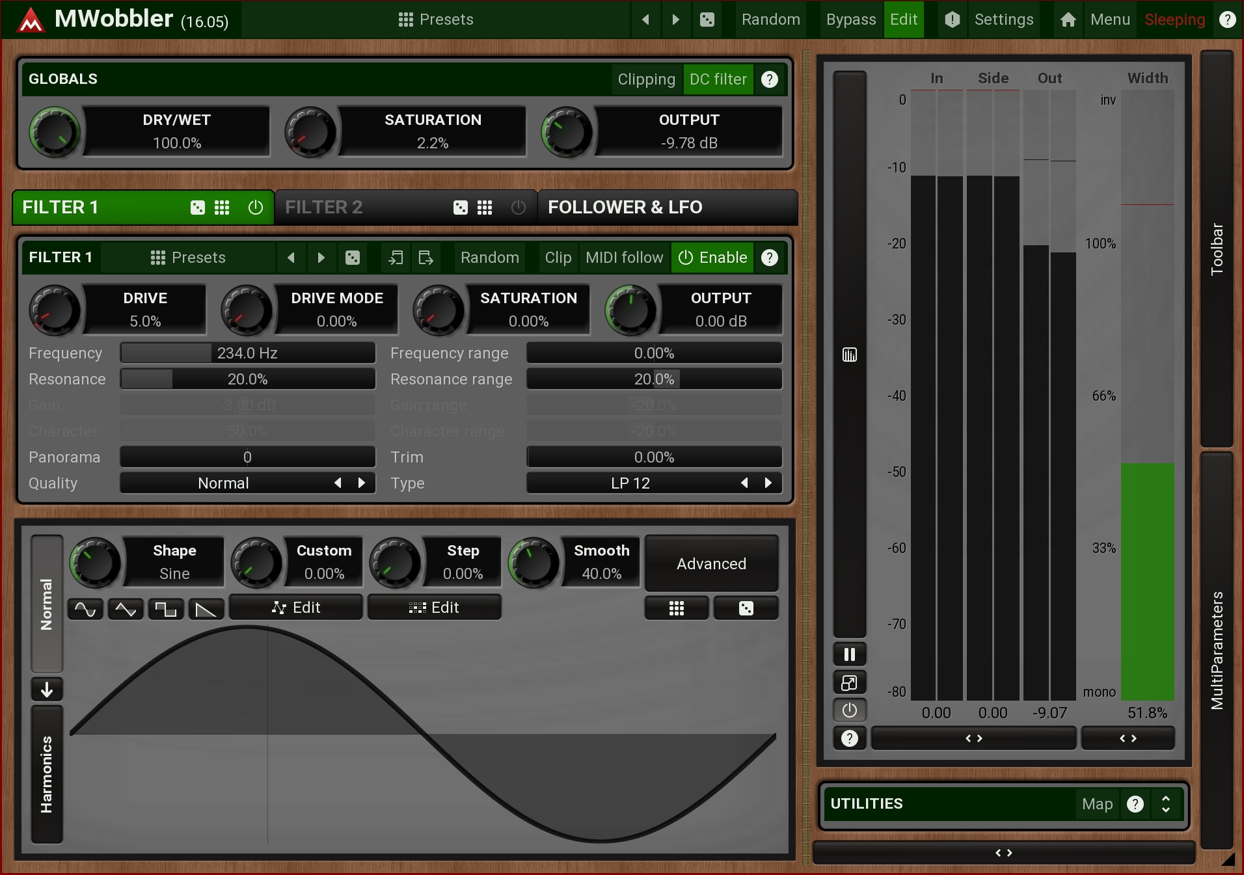The width and height of the screenshot is (1244, 875).
Task: Select previous Filter 1 preset arrow
Action: [x=291, y=258]
